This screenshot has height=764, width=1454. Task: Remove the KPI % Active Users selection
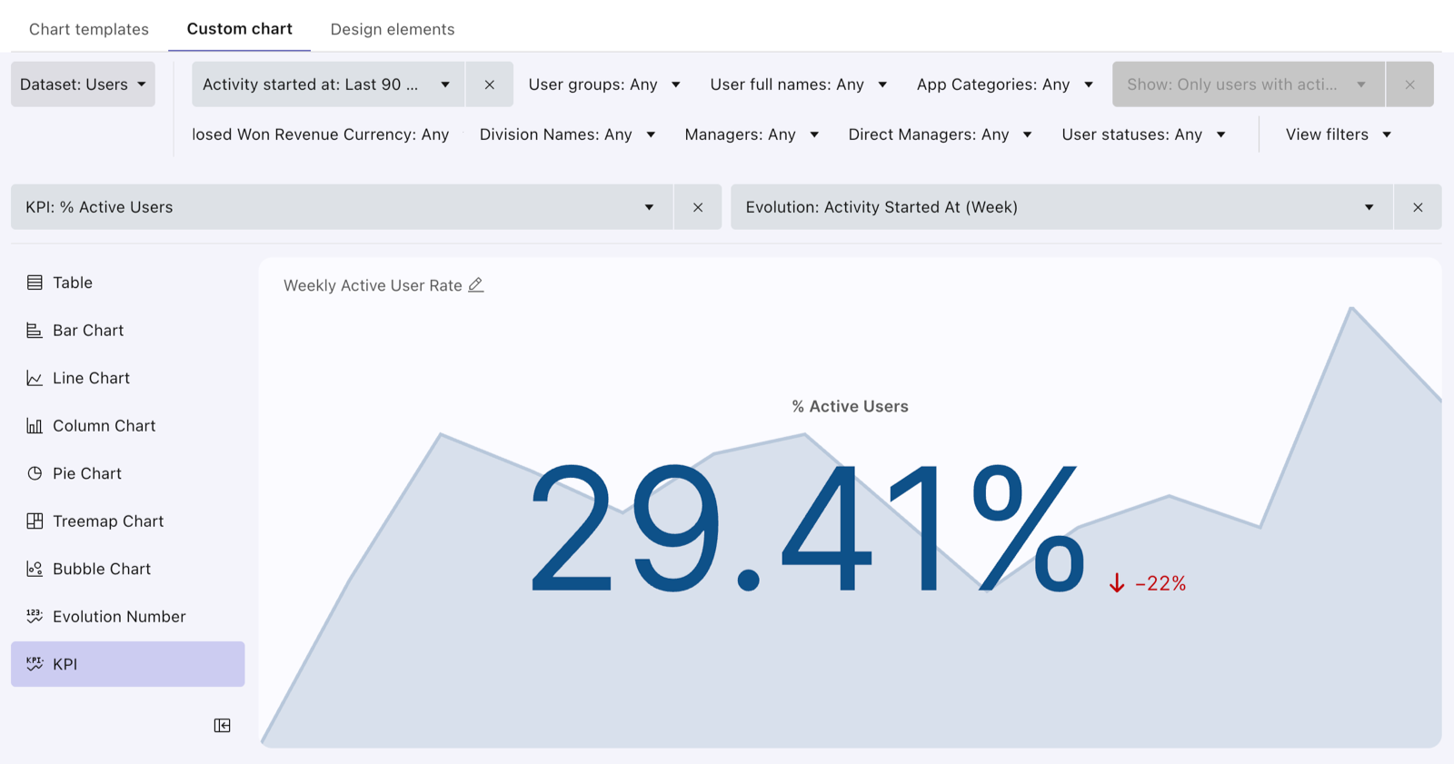tap(698, 207)
